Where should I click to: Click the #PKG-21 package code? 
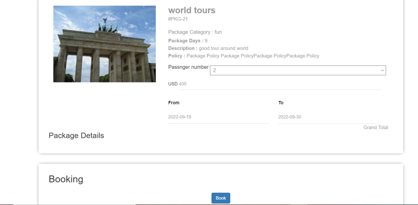pos(178,19)
